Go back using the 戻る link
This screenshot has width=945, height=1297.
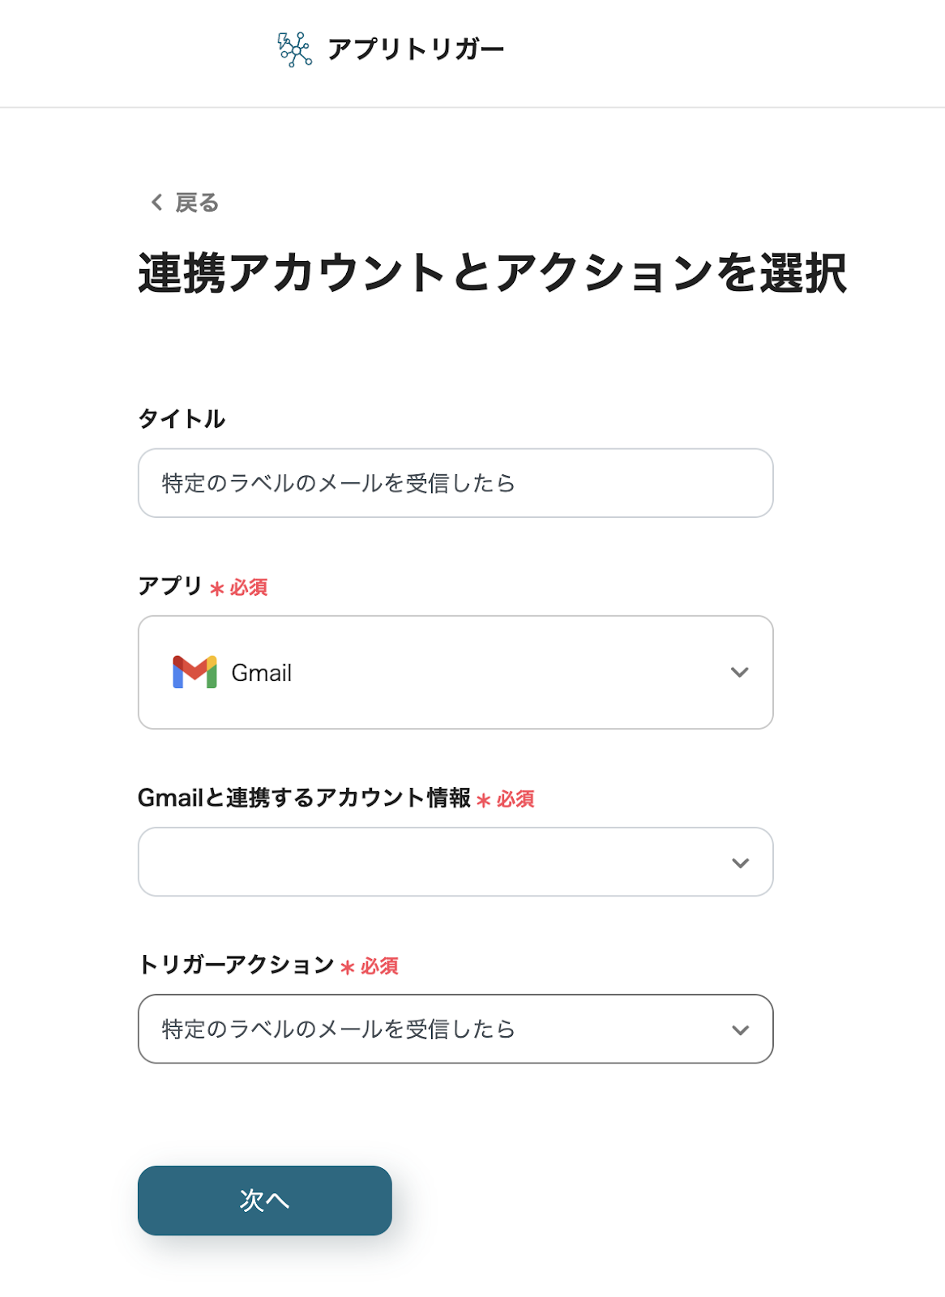[196, 202]
